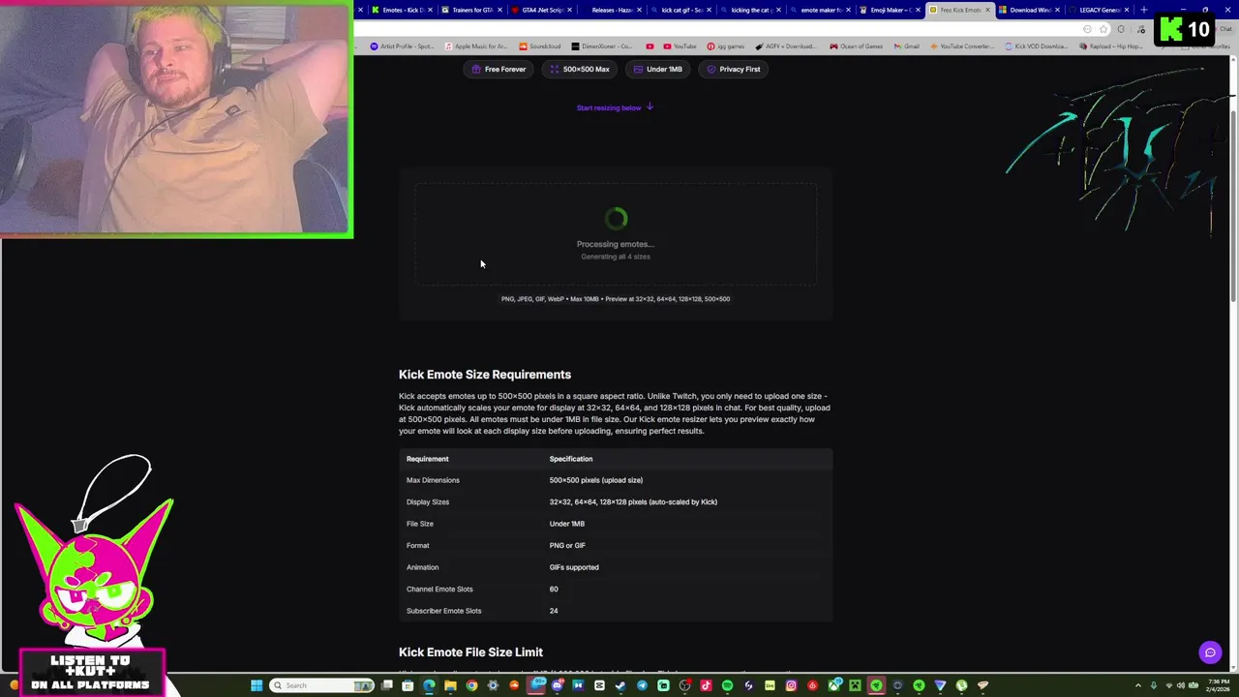The image size is (1239, 697).
Task: Open CapCut from the taskbar
Action: pyautogui.click(x=600, y=685)
